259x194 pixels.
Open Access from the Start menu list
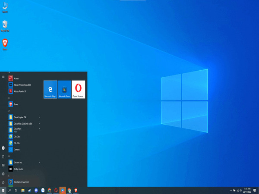tap(16, 78)
